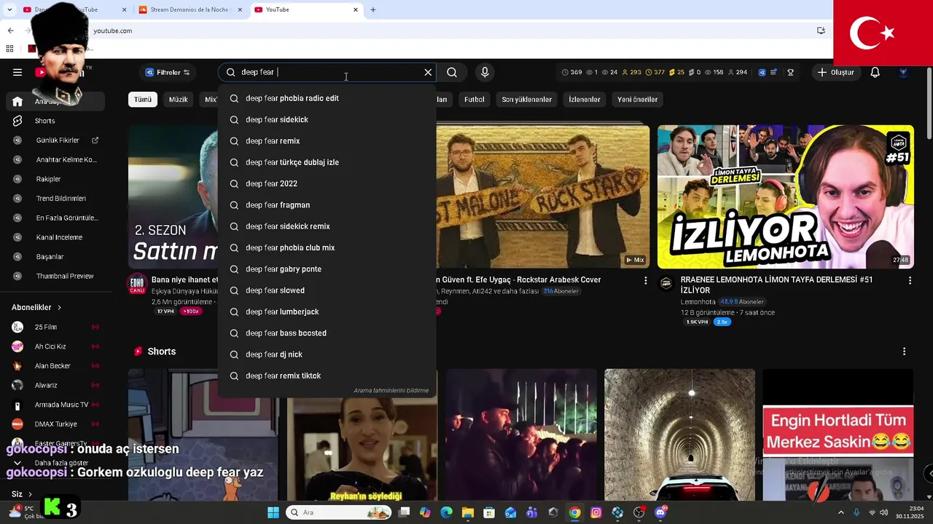Open the YouTube hamburger guide menu

[17, 72]
